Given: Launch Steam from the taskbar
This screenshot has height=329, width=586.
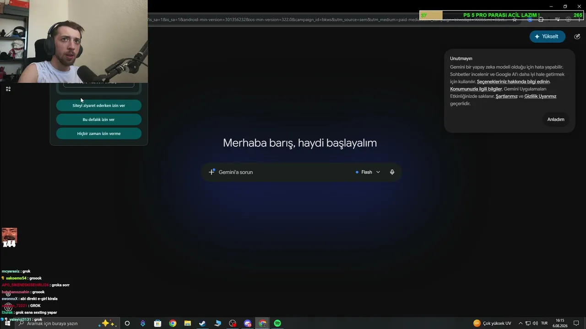Looking at the screenshot, I should coord(202,324).
